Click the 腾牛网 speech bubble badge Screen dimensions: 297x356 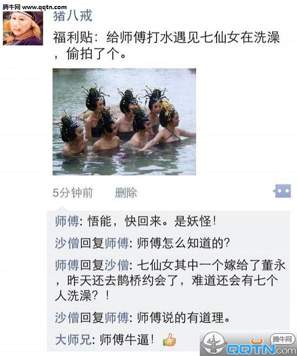pos(282,339)
